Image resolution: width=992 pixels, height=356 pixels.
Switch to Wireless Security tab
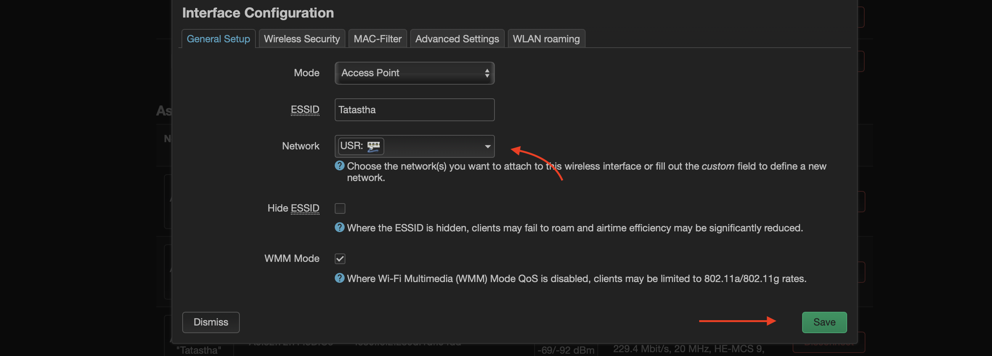(x=302, y=39)
